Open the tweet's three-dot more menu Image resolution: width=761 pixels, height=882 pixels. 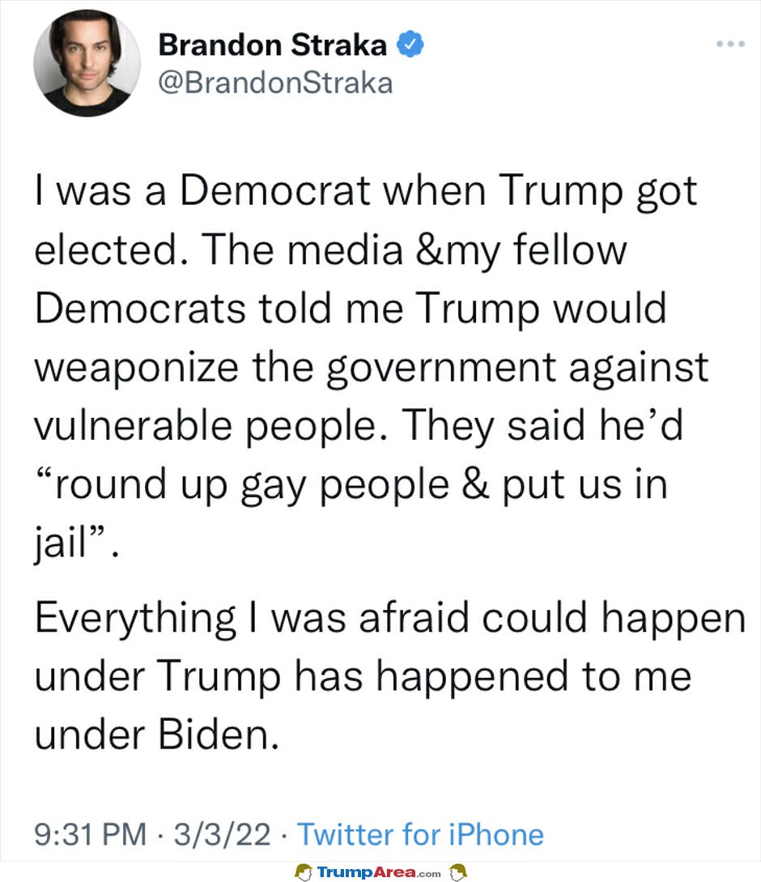(x=730, y=44)
